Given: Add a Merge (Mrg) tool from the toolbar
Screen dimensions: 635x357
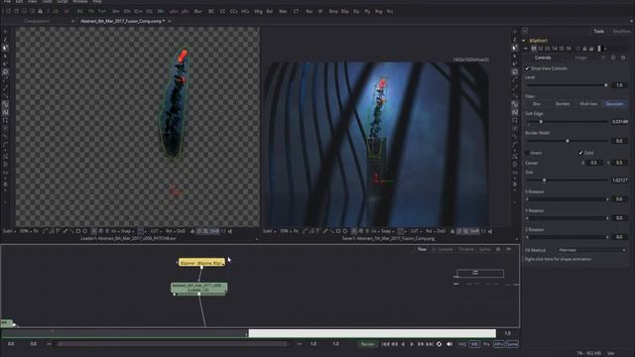Looking at the screenshot, I should tap(258, 11).
